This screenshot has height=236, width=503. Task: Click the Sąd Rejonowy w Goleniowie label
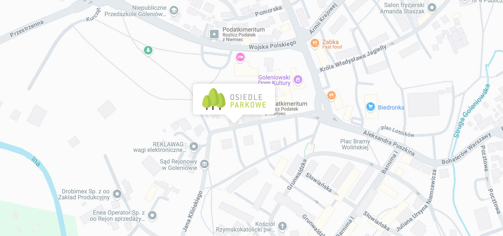tap(179, 165)
